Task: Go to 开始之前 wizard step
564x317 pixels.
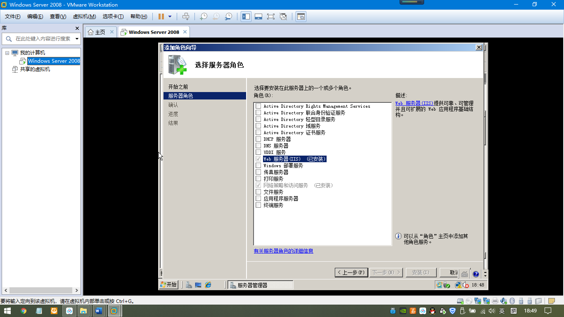Action: point(178,87)
